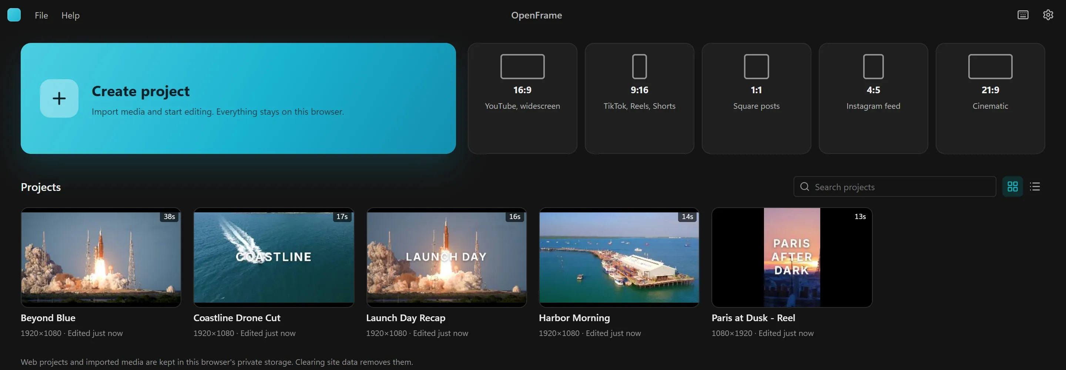Click the Launch Day Recap title

[406, 318]
